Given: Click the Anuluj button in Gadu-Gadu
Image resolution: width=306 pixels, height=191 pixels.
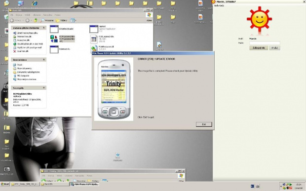Looking at the screenshot, I should (274, 48).
